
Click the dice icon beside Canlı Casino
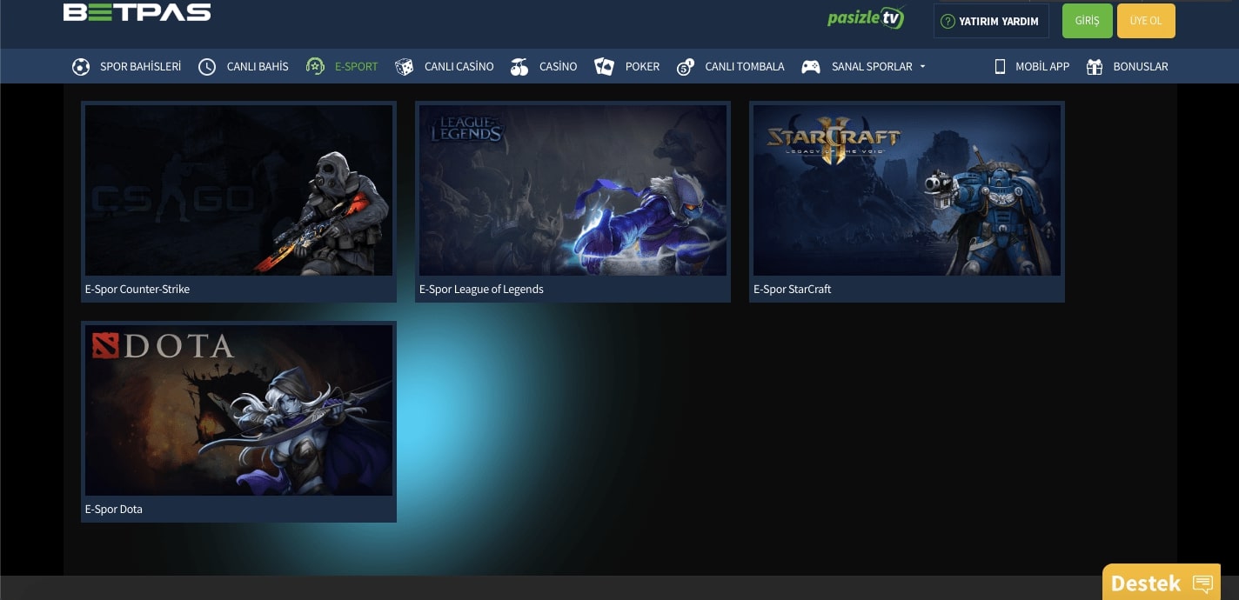[x=404, y=67]
